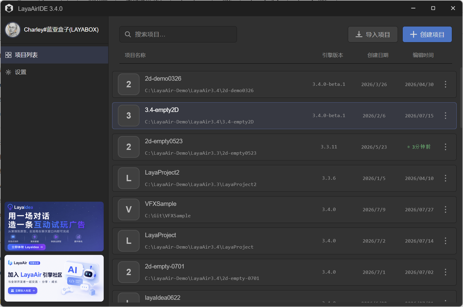Click the LayaAirIDE logo in title bar
Image resolution: width=463 pixels, height=307 pixels.
9,8
